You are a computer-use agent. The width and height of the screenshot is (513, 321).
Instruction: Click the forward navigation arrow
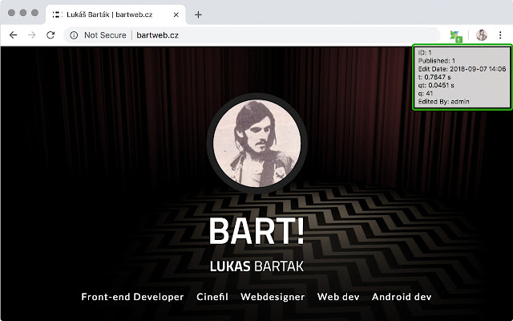click(x=32, y=35)
